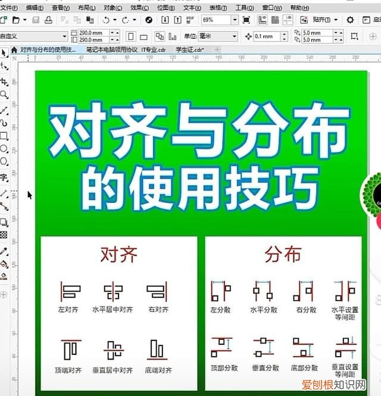Screen dimensions: 381x396
Task: Select the Color Eyedropper tool
Action: (x=4, y=251)
